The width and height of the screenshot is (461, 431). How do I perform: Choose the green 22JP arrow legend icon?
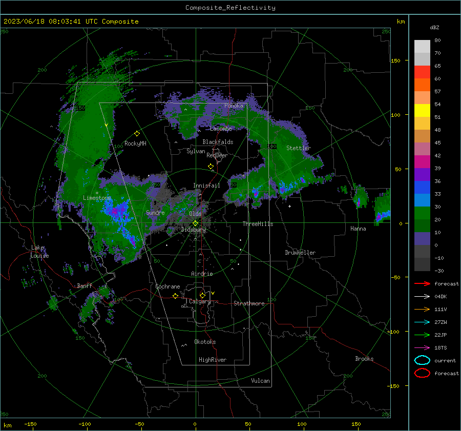click(x=422, y=335)
